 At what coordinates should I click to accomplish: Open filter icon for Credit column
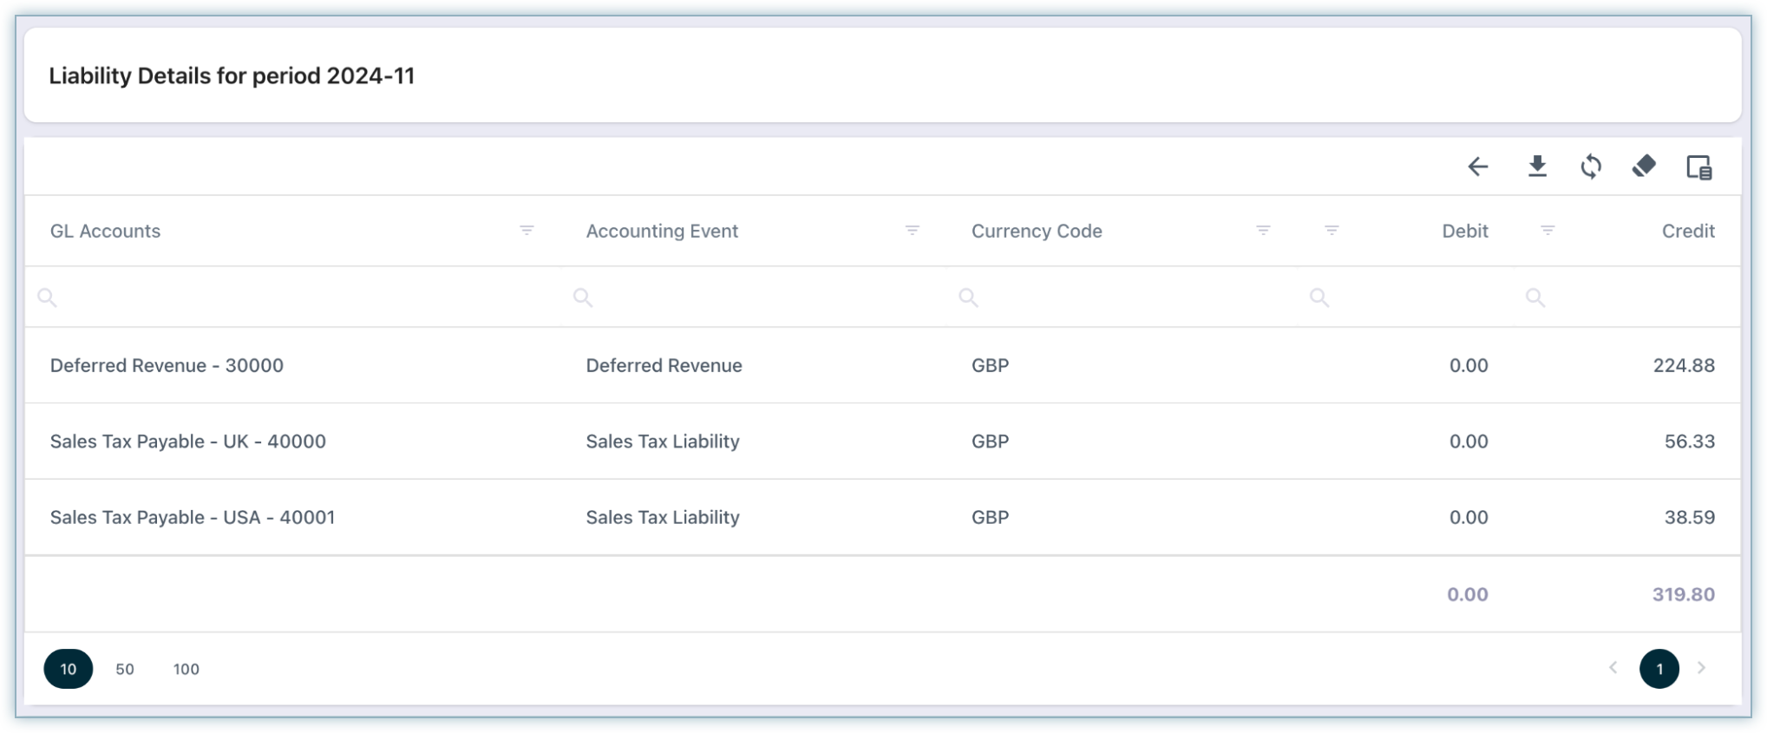(1547, 231)
